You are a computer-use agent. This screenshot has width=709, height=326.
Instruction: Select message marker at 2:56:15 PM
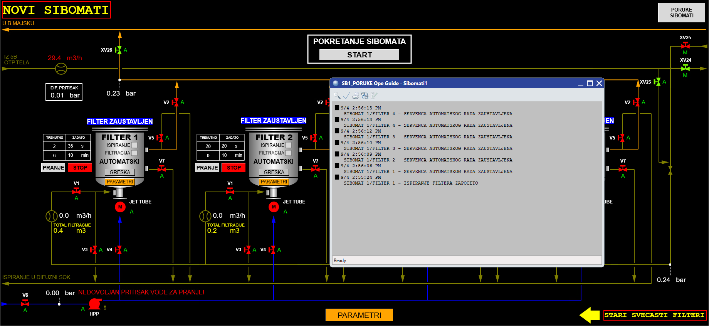coord(337,108)
